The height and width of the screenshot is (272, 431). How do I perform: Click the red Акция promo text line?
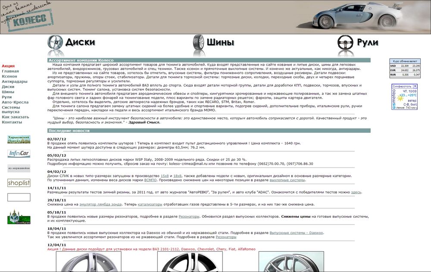[151, 249]
